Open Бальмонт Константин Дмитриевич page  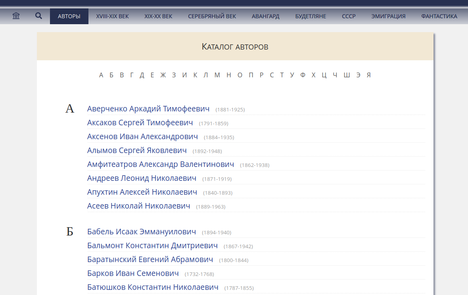(152, 246)
